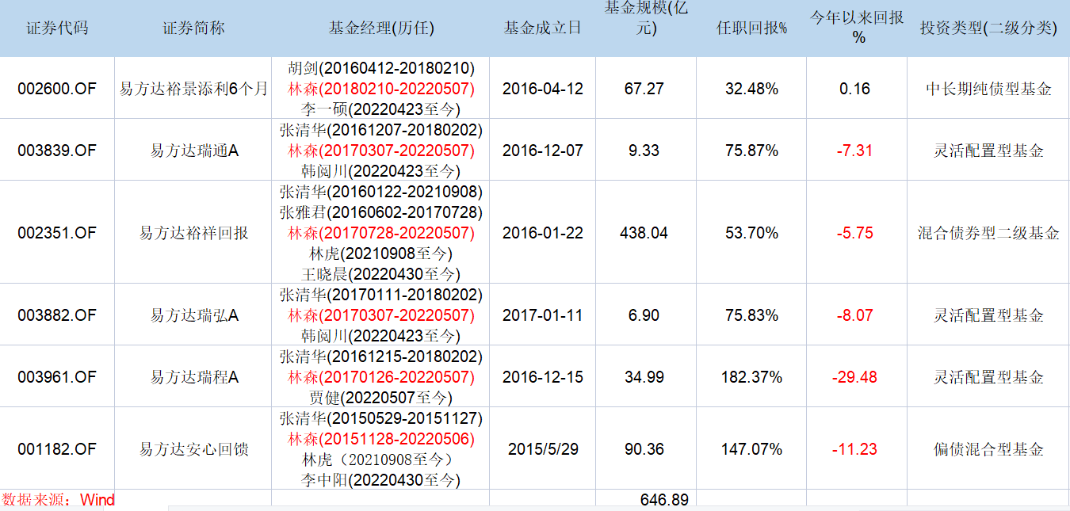1070x511 pixels.
Task: Click tenure return 32.48%
Action: pos(751,89)
